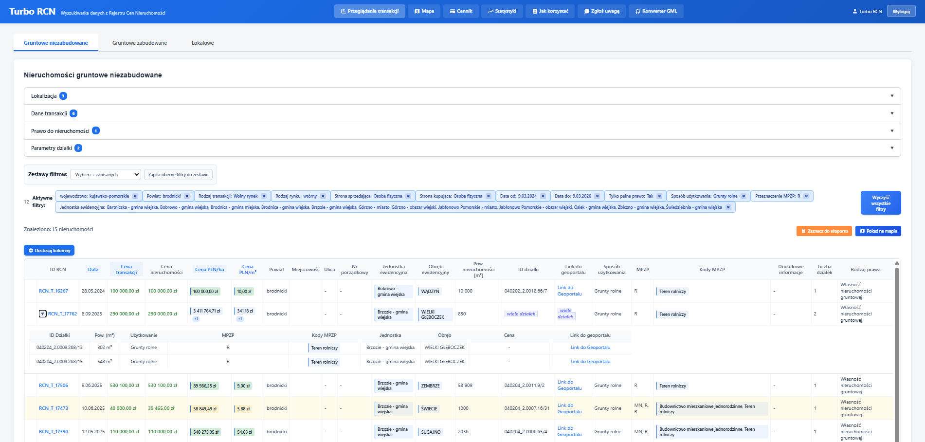This screenshot has height=442, width=925.
Task: Sort the table by Cena PLN/ha column
Action: coord(209,270)
